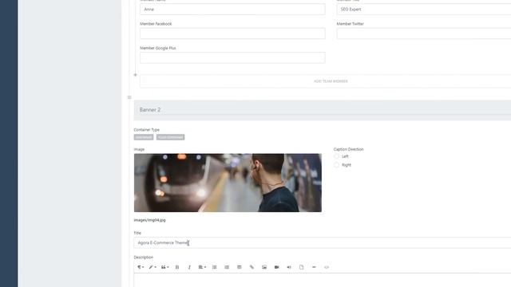This screenshot has width=511, height=287.
Task: Switch Description editor to code view
Action: tap(327, 267)
